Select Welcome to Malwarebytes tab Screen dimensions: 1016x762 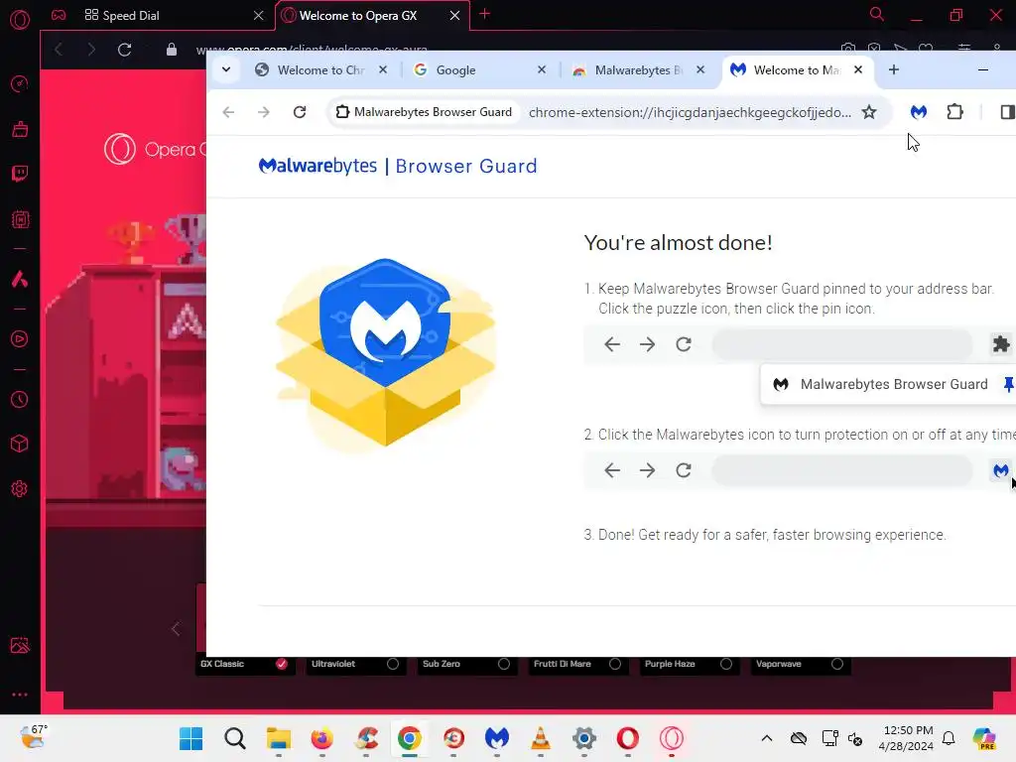[797, 70]
